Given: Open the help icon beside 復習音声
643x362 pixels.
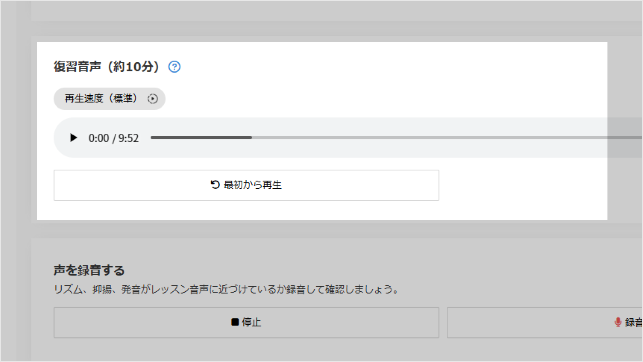Looking at the screenshot, I should pyautogui.click(x=174, y=67).
